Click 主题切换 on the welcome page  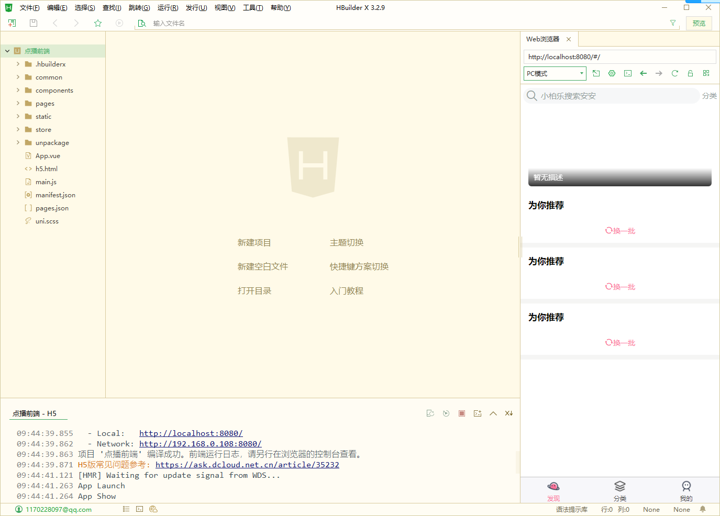pyautogui.click(x=347, y=243)
